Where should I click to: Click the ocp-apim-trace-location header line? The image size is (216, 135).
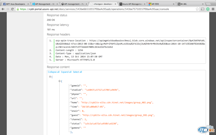tap(130, 44)
